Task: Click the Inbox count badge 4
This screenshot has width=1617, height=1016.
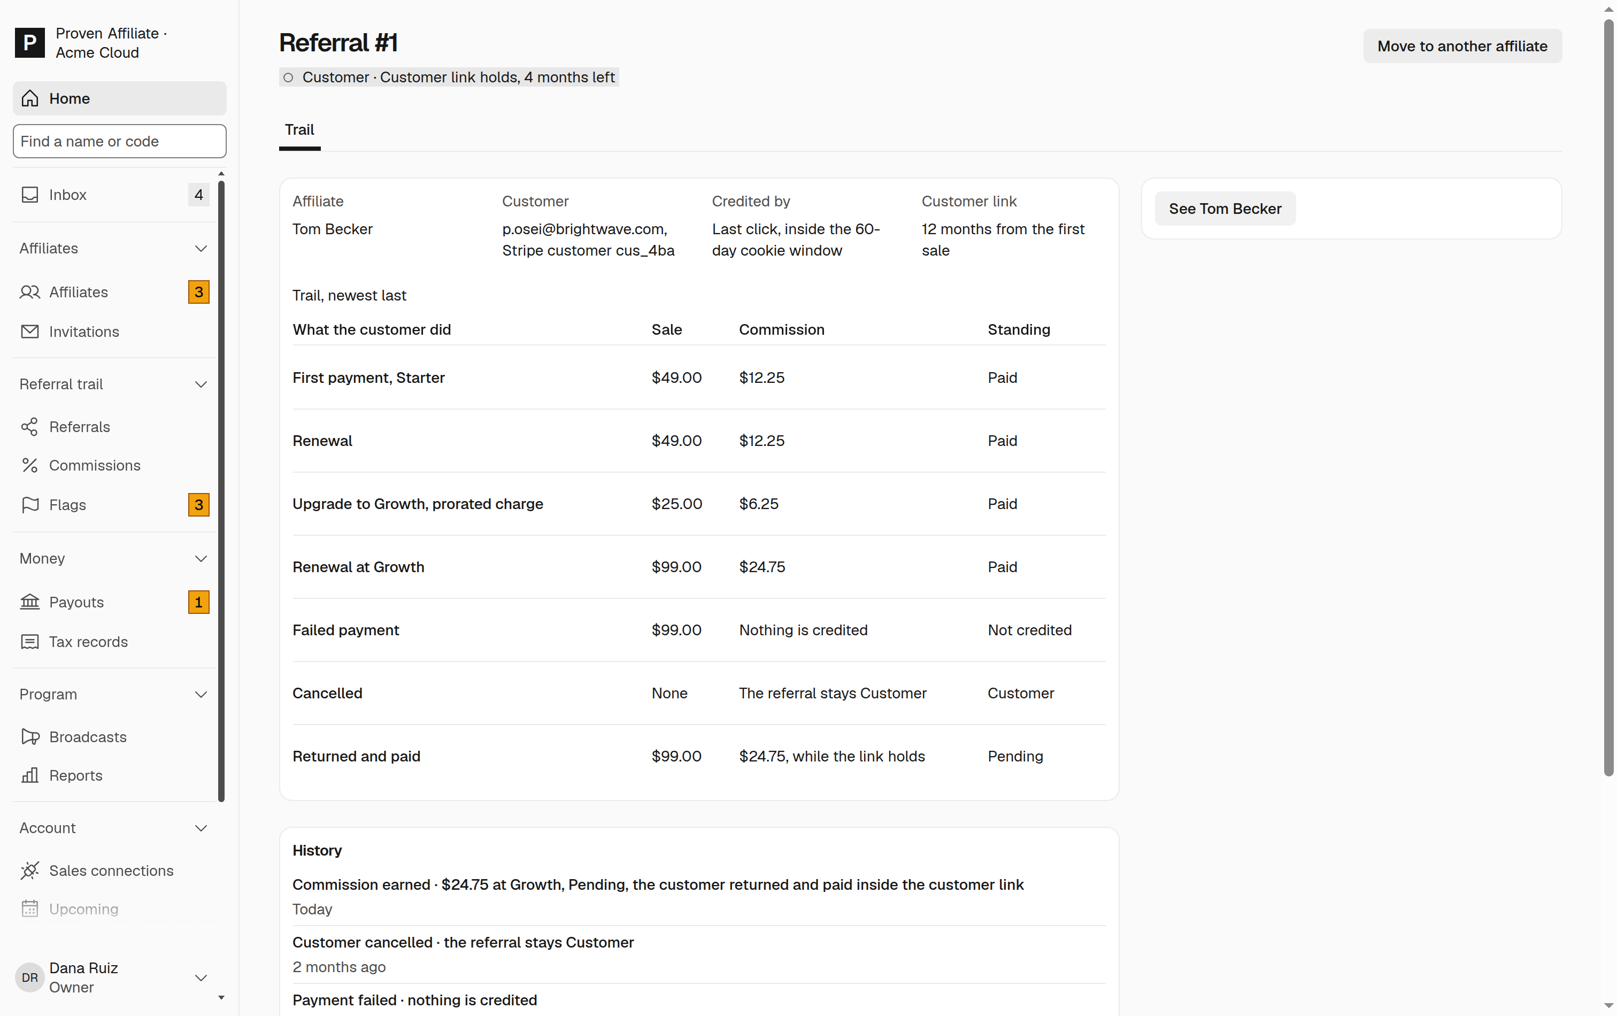Action: click(x=199, y=195)
